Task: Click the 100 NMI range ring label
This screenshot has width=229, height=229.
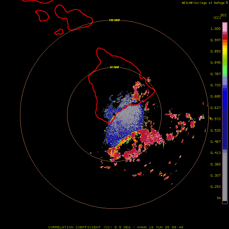Action: (x=114, y=20)
